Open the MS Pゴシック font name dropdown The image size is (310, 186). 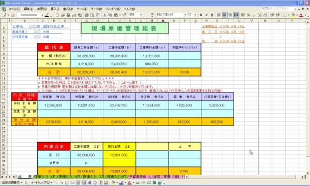185,15
